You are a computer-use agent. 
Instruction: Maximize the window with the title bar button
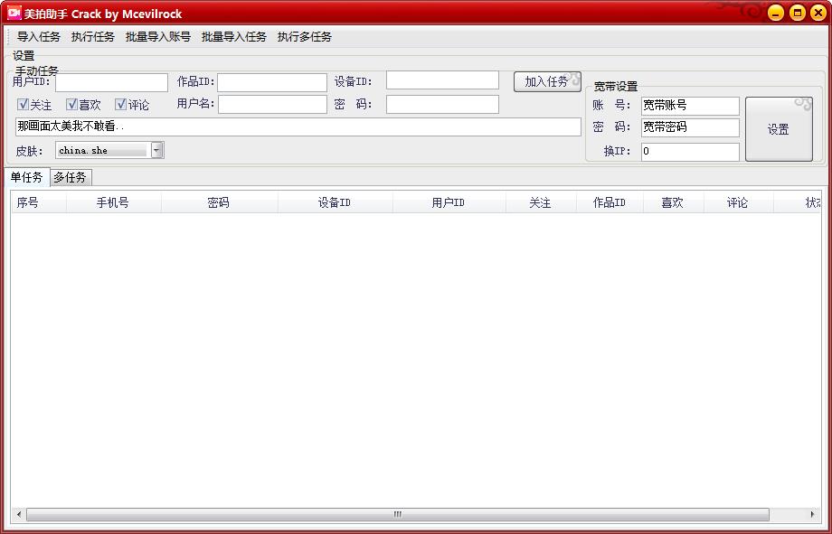[x=797, y=13]
